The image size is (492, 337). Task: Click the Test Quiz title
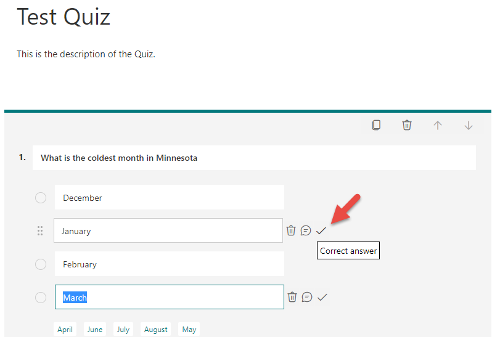pyautogui.click(x=64, y=17)
